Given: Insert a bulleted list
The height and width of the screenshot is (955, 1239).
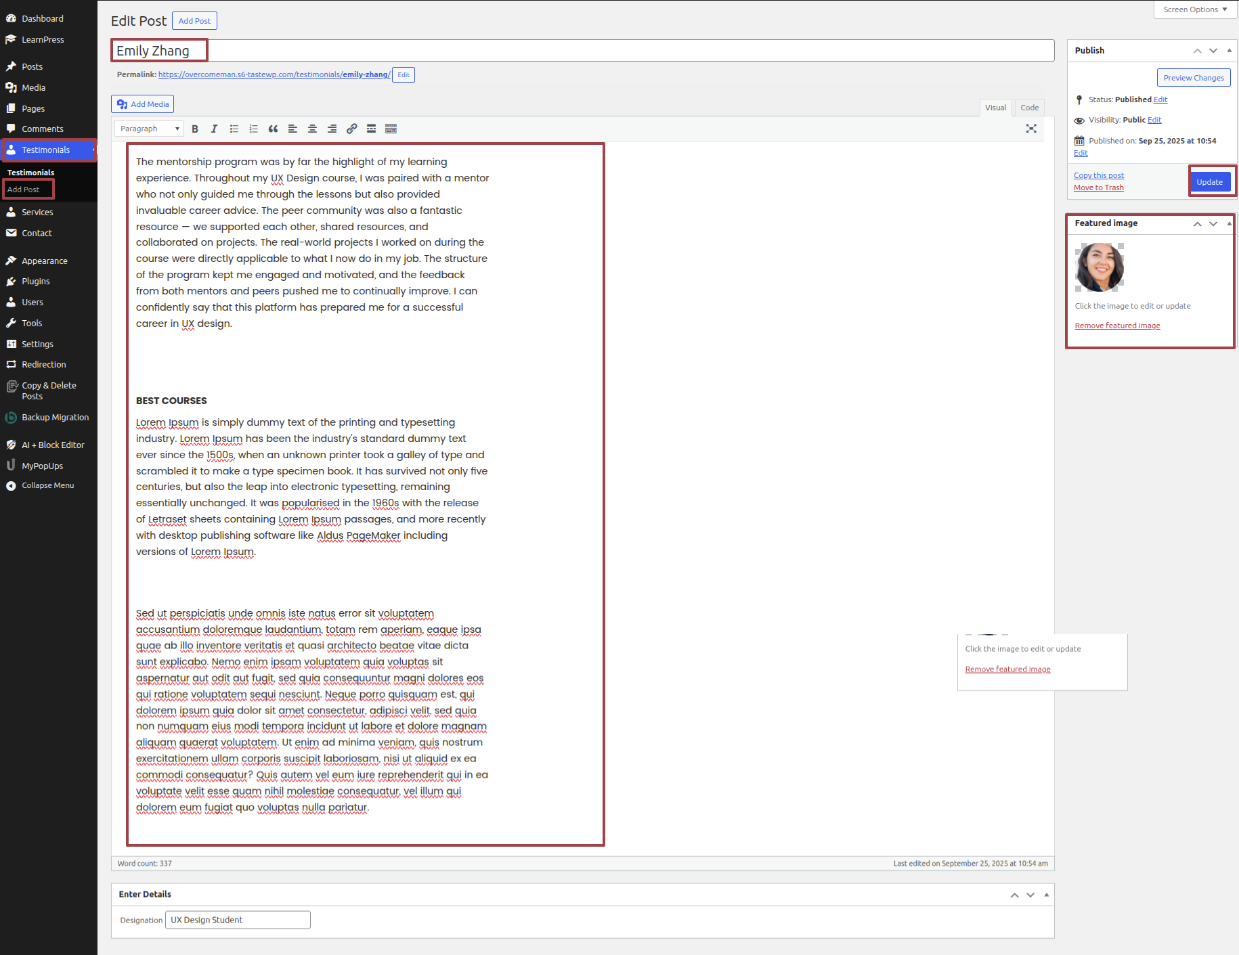Looking at the screenshot, I should (x=234, y=129).
